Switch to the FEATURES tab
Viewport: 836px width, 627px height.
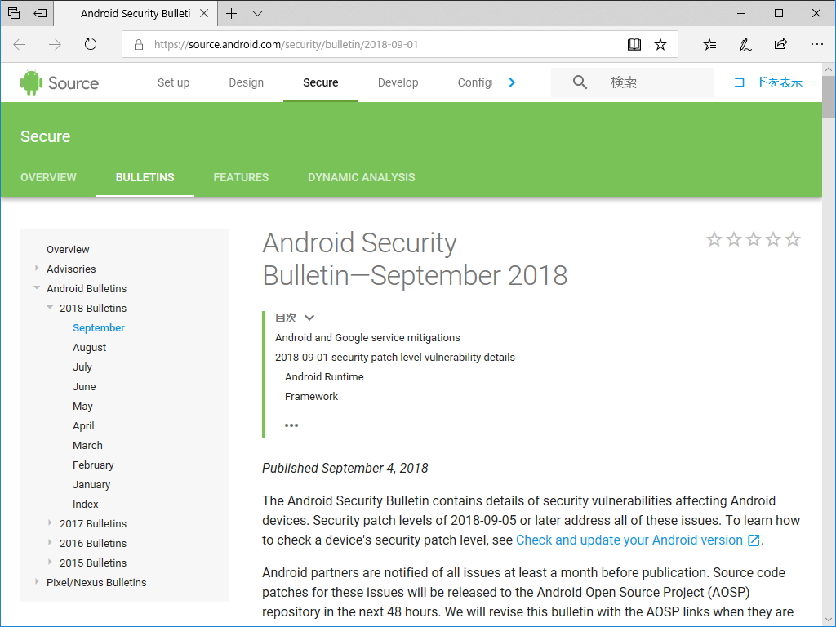[x=241, y=177]
